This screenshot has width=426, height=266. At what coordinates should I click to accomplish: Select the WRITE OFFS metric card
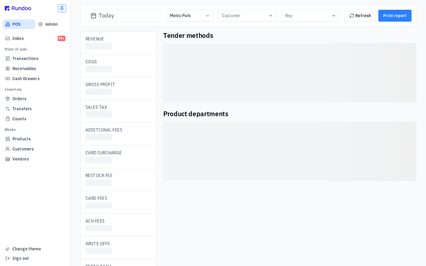tap(118, 248)
